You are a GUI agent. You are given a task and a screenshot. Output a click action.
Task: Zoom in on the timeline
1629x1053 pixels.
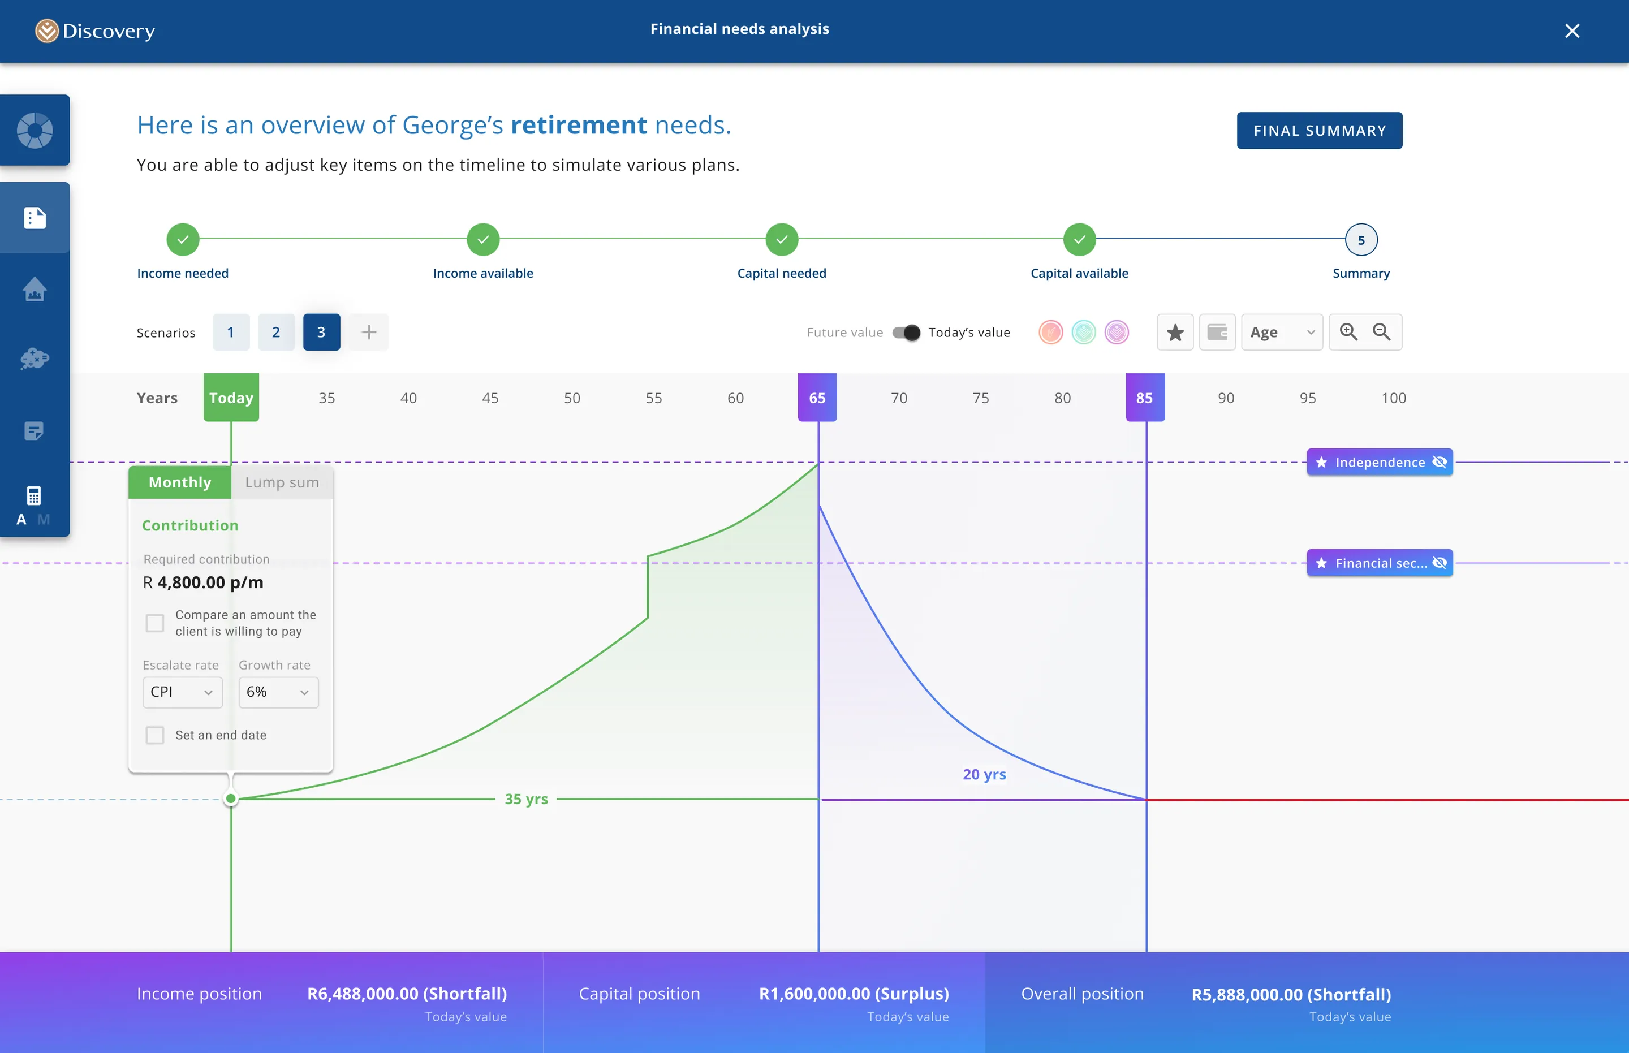pos(1348,331)
